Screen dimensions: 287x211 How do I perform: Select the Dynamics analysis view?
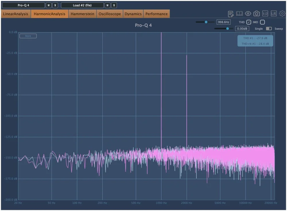pyautogui.click(x=133, y=13)
